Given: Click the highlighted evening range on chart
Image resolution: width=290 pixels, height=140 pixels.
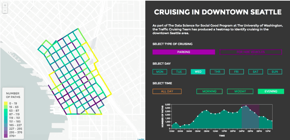Looking at the screenshot, I should (250, 117).
